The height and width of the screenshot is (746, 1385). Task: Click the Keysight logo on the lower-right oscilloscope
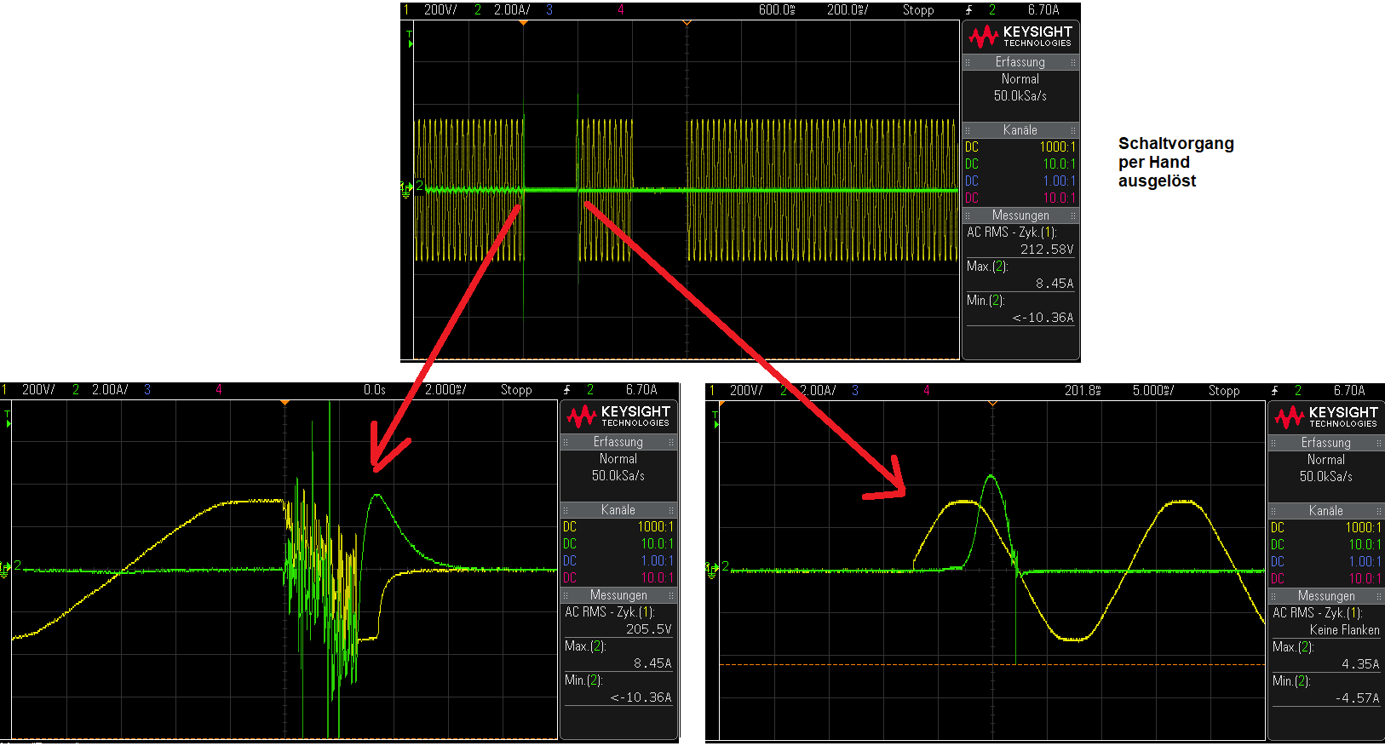click(1326, 417)
